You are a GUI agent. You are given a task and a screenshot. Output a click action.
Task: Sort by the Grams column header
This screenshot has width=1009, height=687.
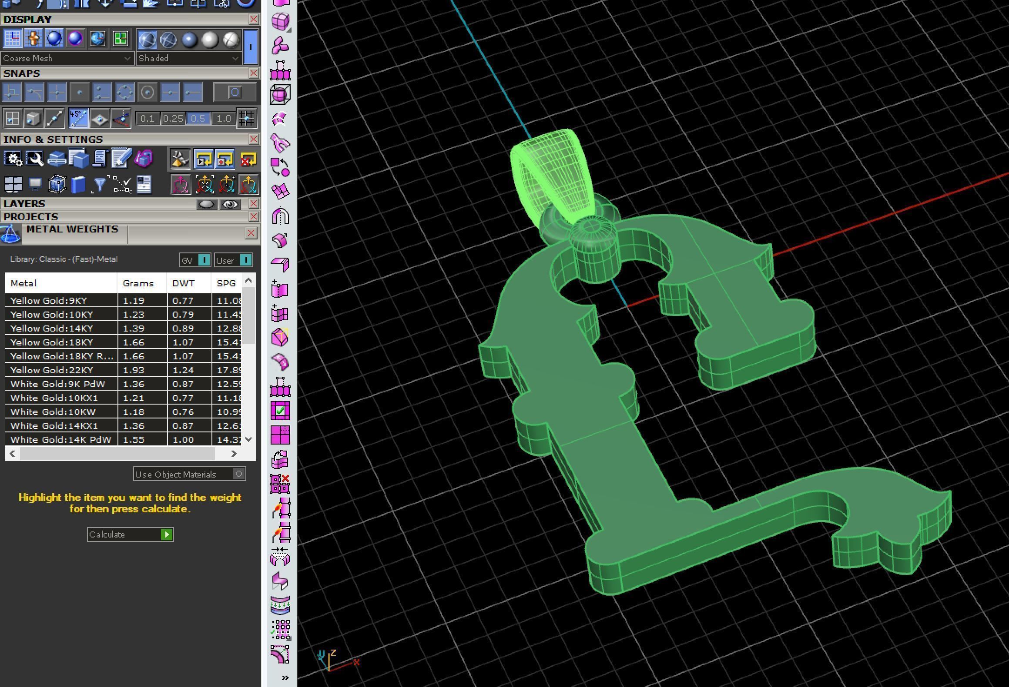(142, 283)
